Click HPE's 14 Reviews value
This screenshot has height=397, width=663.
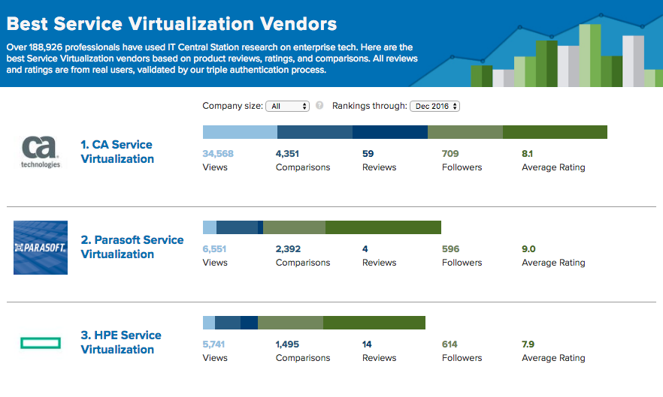[367, 344]
